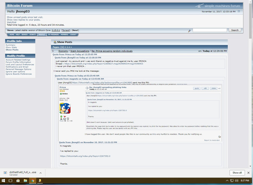Click the Torrent link in News
The image size is (253, 185).
[x=66, y=30]
